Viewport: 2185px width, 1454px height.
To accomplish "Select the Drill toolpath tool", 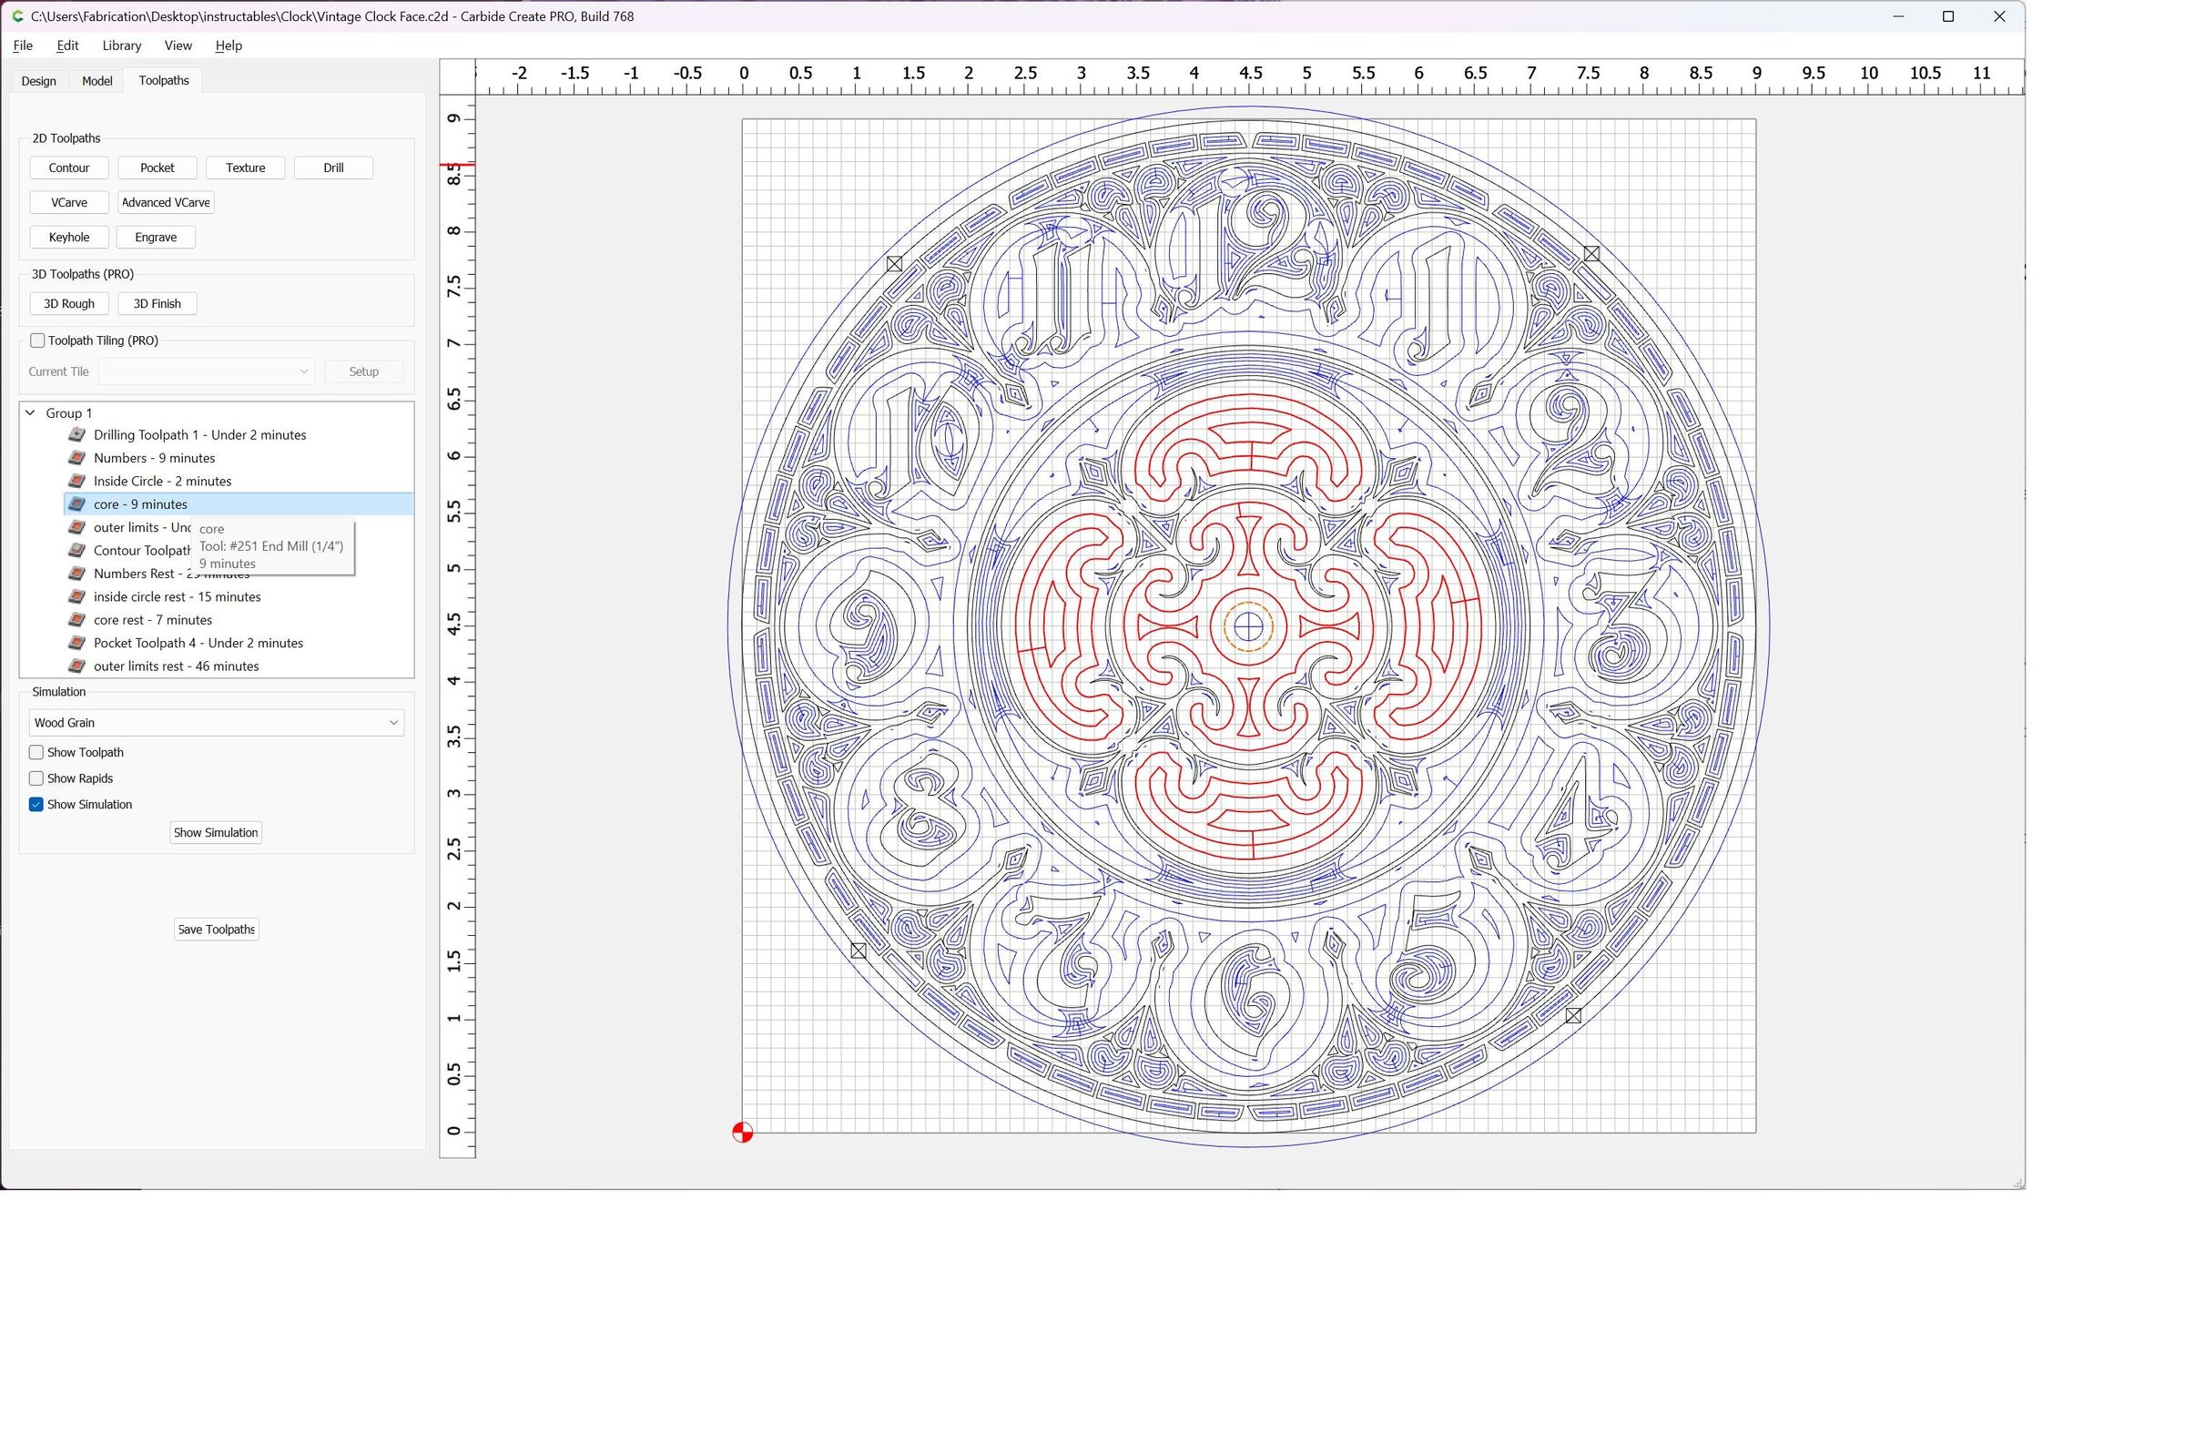I will 333,167.
